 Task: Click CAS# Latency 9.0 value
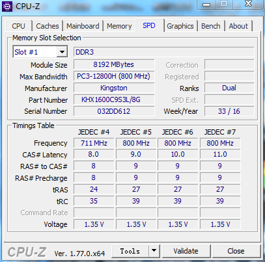click(136, 155)
